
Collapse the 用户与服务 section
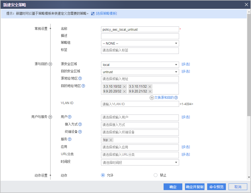(x=50, y=117)
